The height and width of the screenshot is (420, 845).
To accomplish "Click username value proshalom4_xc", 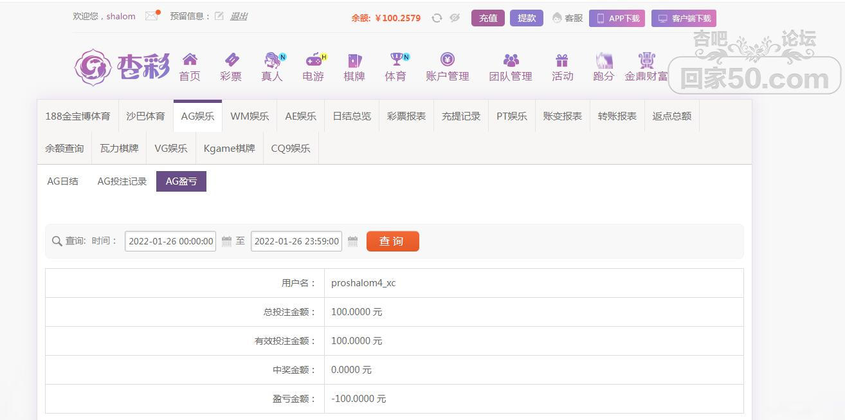I will pyautogui.click(x=363, y=283).
